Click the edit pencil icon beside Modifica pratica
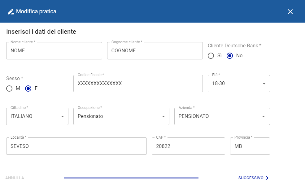The image size is (305, 186). click(x=11, y=12)
